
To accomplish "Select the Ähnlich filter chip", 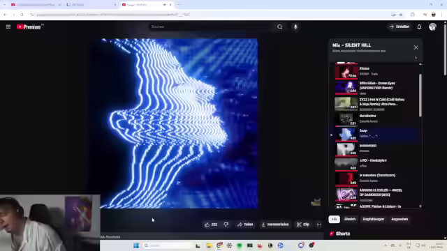I will [350, 219].
